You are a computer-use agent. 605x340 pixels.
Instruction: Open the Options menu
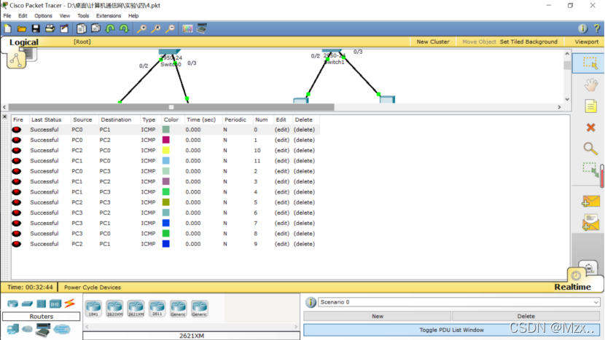[x=44, y=15]
